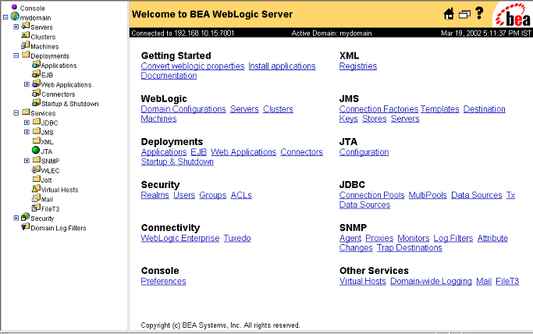Collapse the Services tree node
The width and height of the screenshot is (533, 334).
coord(16,112)
